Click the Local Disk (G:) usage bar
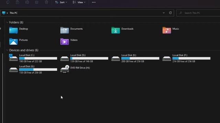 [x=38, y=69]
